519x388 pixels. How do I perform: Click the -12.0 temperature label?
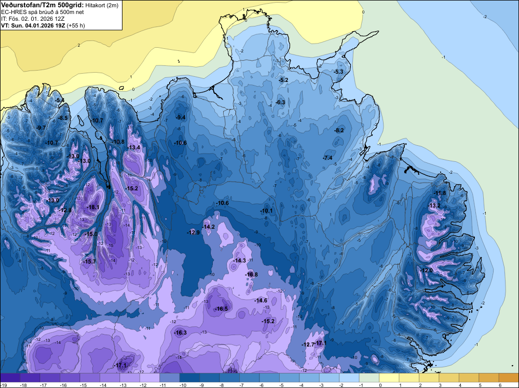(427, 270)
